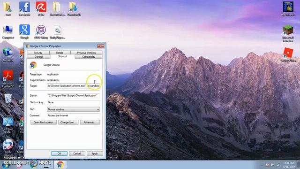Open the plain folder next to Avira

pos(57,8)
